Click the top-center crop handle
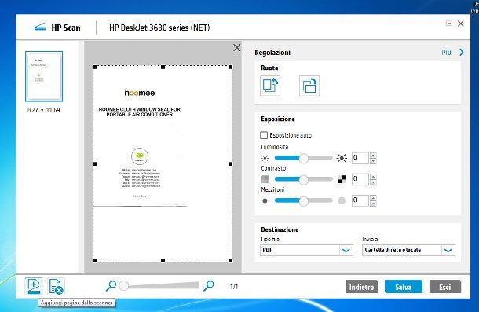This screenshot has height=312, width=479. pyautogui.click(x=163, y=67)
